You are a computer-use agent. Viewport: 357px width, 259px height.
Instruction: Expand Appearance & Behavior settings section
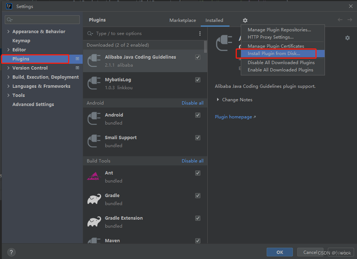[x=8, y=32]
